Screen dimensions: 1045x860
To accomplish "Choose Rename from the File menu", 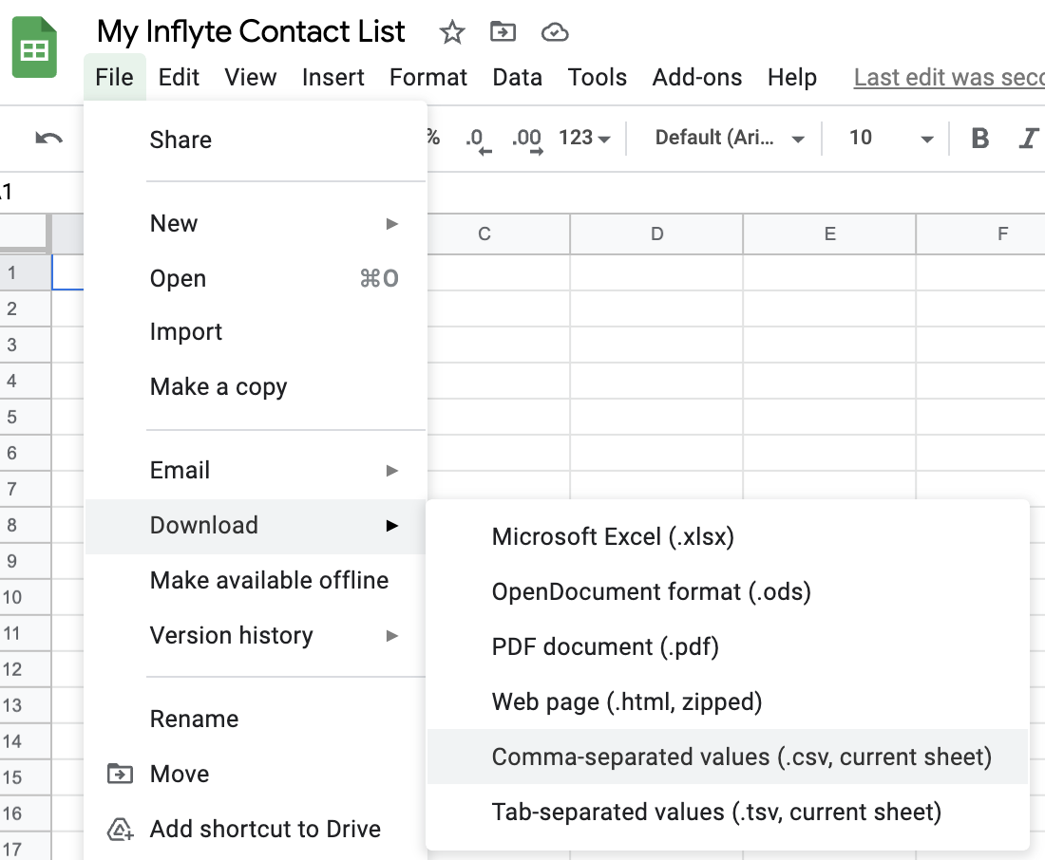I will [256, 719].
